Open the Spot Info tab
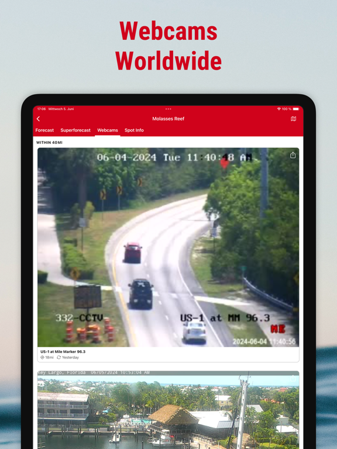The image size is (337, 449). (134, 130)
